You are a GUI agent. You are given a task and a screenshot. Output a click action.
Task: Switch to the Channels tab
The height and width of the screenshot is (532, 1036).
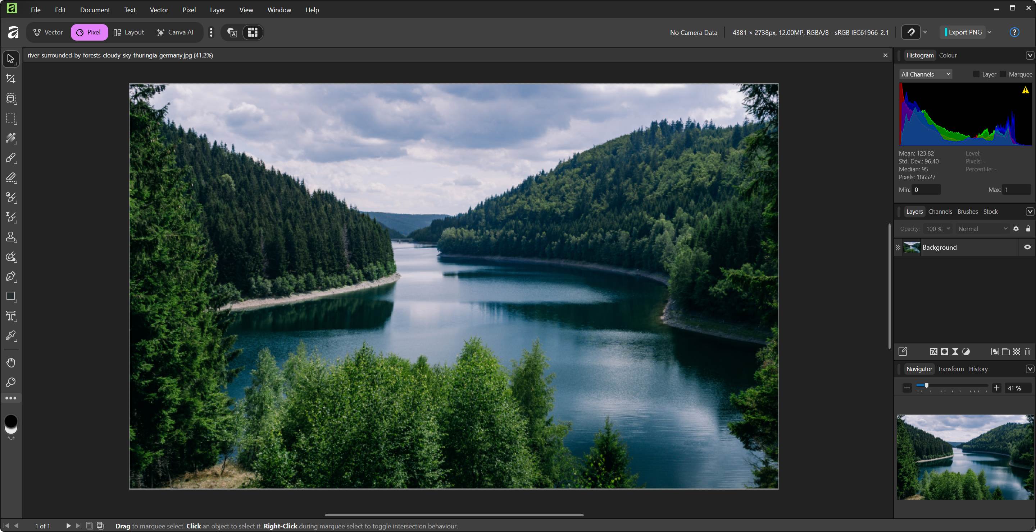tap(940, 212)
